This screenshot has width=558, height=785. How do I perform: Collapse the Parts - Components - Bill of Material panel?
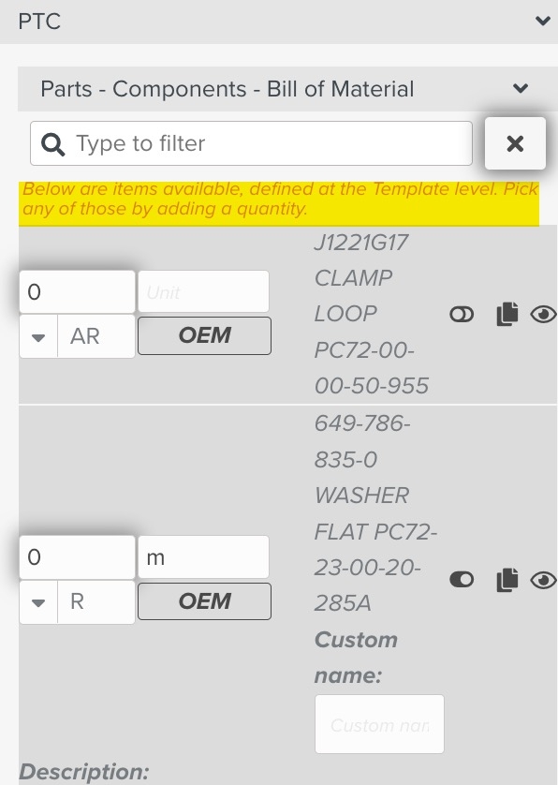[x=521, y=89]
